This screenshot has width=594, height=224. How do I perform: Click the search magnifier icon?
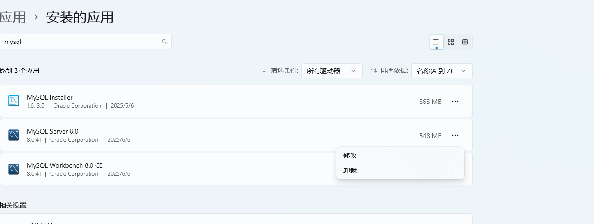165,42
